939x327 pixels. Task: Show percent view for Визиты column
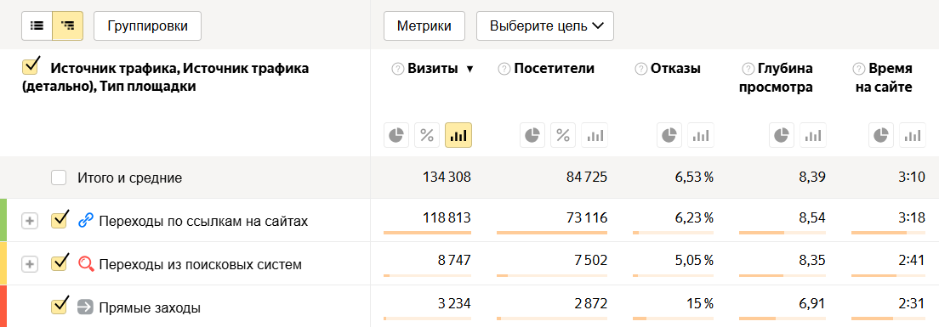click(x=427, y=135)
